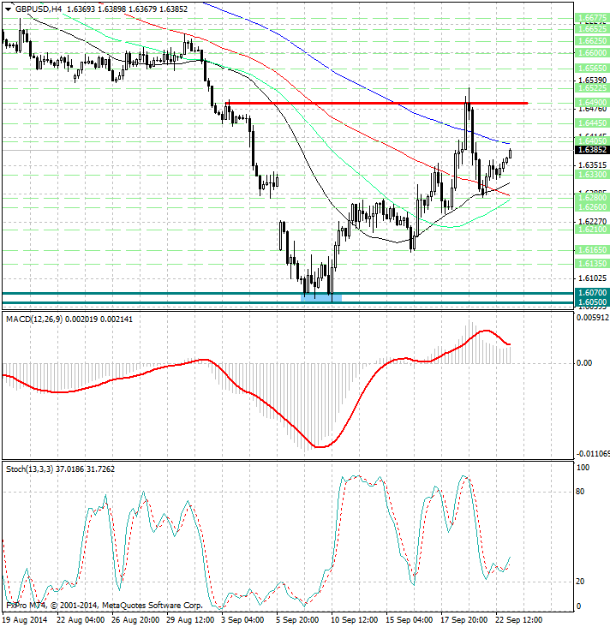Click the 22 Sep 12:00 time label
The height and width of the screenshot is (627, 610).
pyautogui.click(x=519, y=620)
